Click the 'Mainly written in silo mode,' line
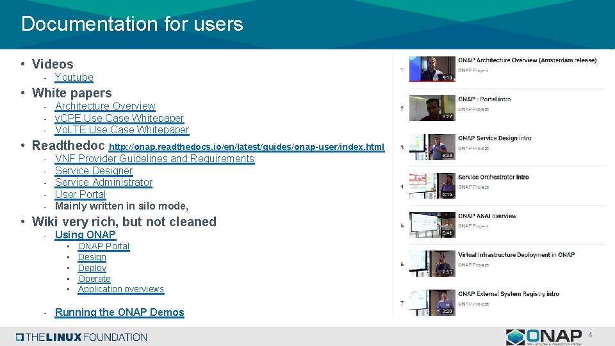615x346 pixels. pyautogui.click(x=122, y=206)
